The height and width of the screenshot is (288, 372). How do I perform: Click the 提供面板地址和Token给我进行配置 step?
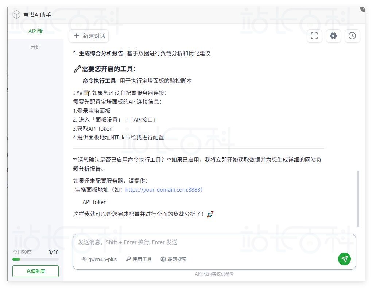coord(119,138)
